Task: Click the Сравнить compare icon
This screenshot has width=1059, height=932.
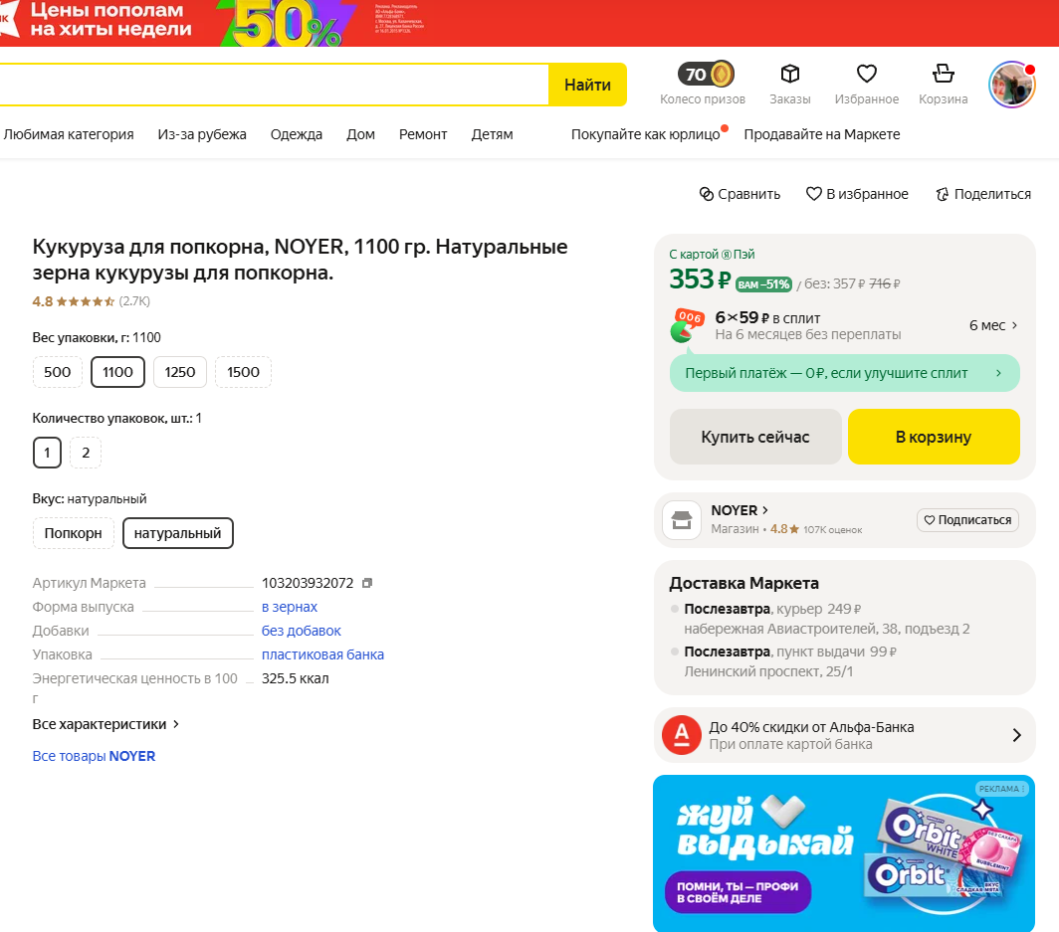Action: coord(707,194)
